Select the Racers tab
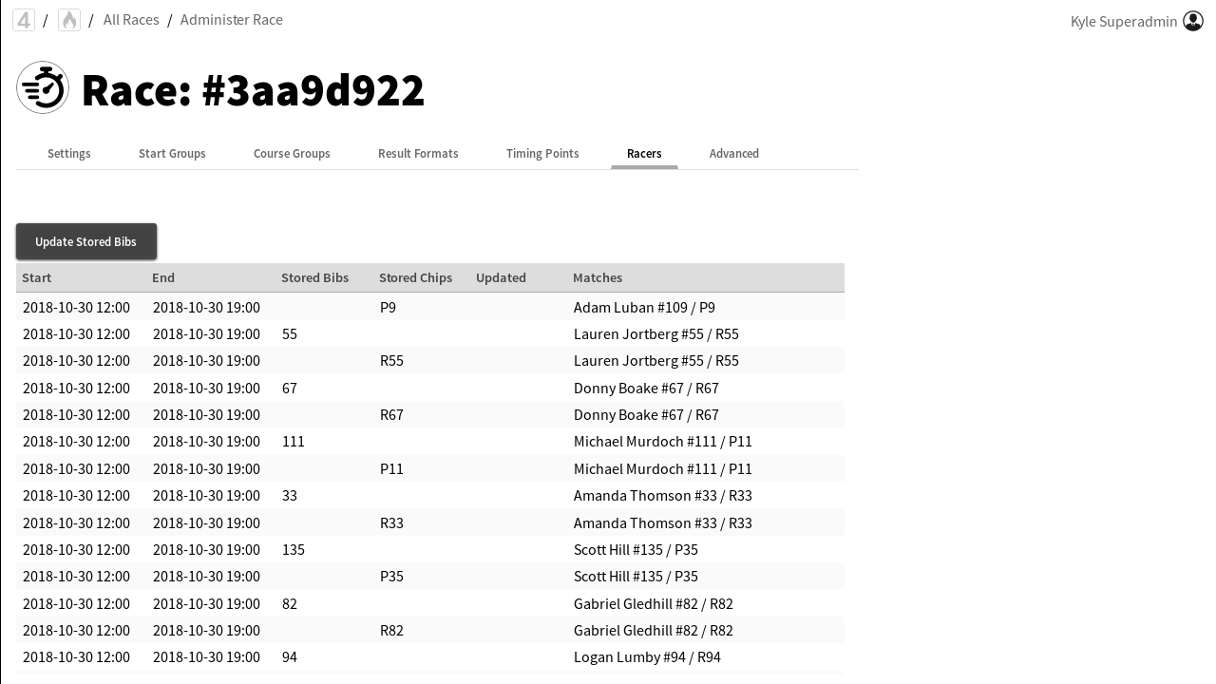Screen dimensions: 1216x684 click(644, 153)
